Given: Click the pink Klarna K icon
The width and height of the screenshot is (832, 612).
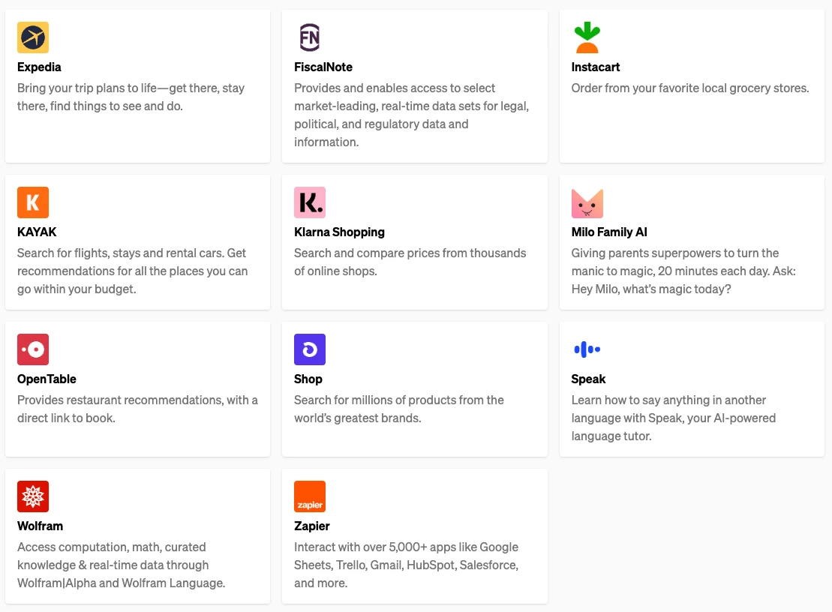Looking at the screenshot, I should pyautogui.click(x=309, y=202).
